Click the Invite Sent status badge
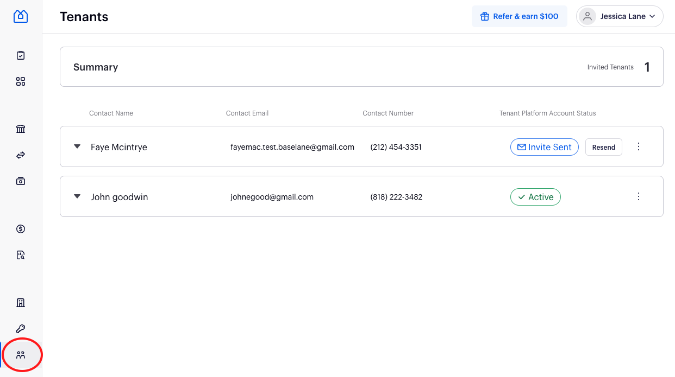Image resolution: width=675 pixels, height=377 pixels. 545,147
